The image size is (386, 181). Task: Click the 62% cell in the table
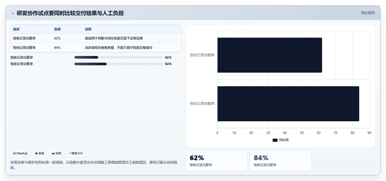(x=57, y=38)
